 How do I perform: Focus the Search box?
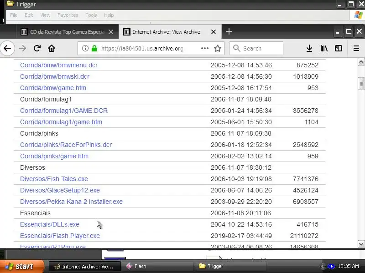256,48
